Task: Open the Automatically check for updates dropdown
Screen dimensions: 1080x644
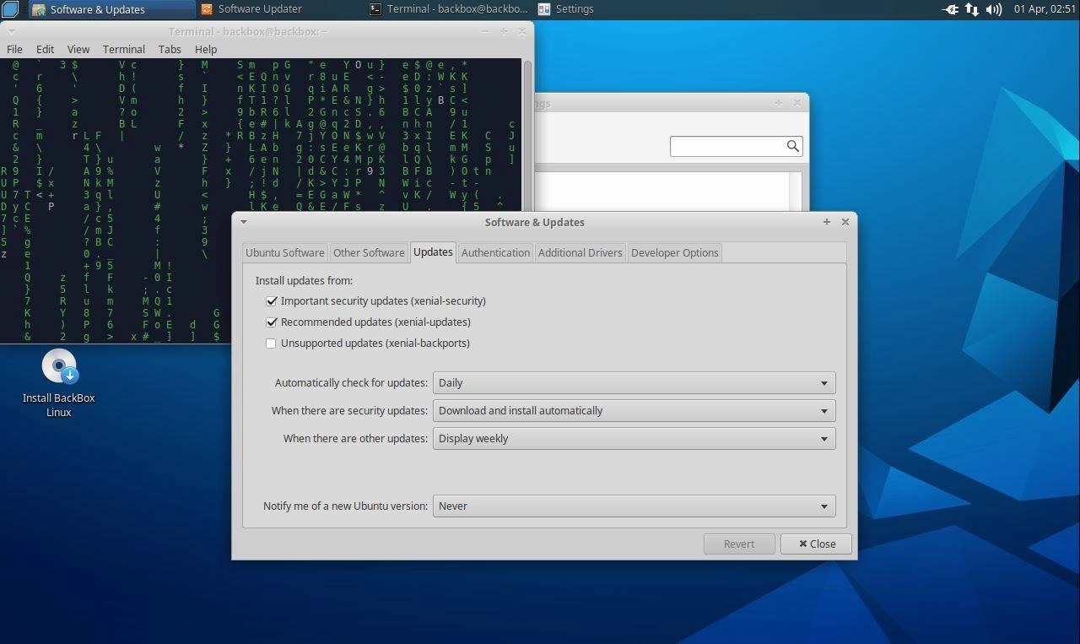Action: click(634, 382)
